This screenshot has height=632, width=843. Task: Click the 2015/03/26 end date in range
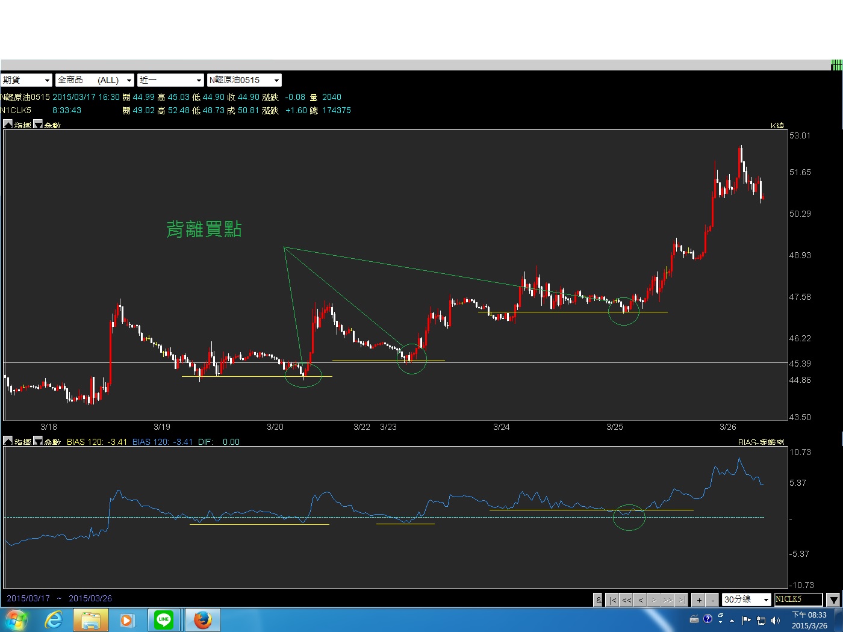point(90,598)
